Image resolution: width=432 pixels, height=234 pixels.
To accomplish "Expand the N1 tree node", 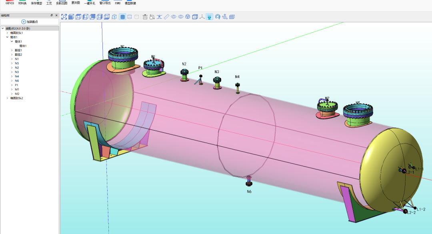I will click(x=12, y=59).
